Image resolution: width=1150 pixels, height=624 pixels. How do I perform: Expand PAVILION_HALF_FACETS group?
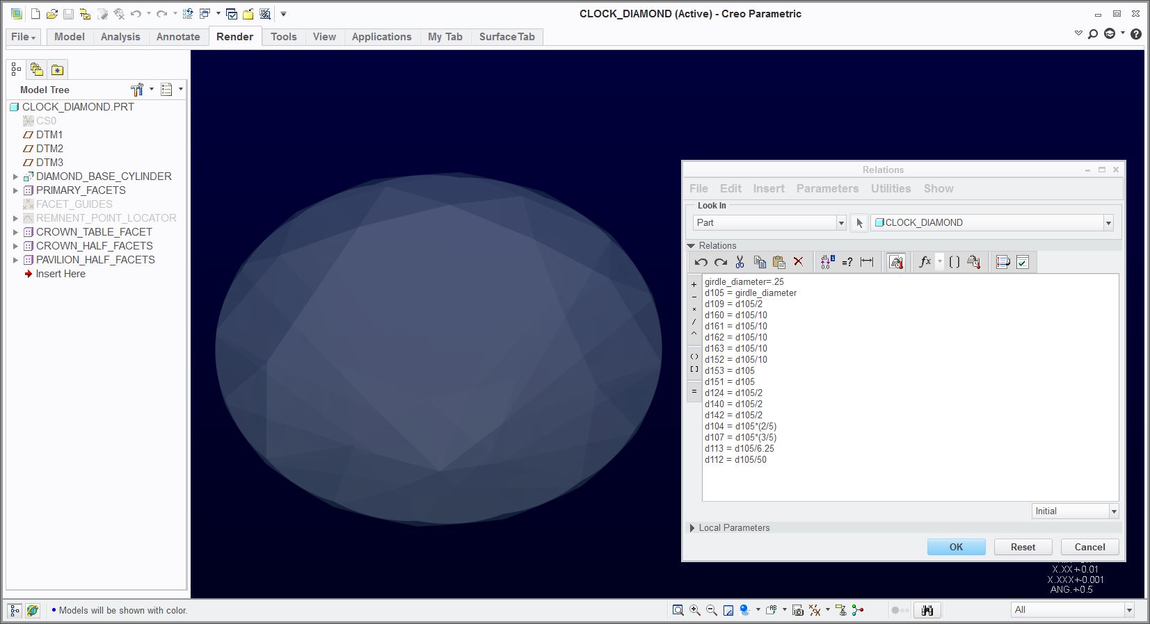coord(15,260)
